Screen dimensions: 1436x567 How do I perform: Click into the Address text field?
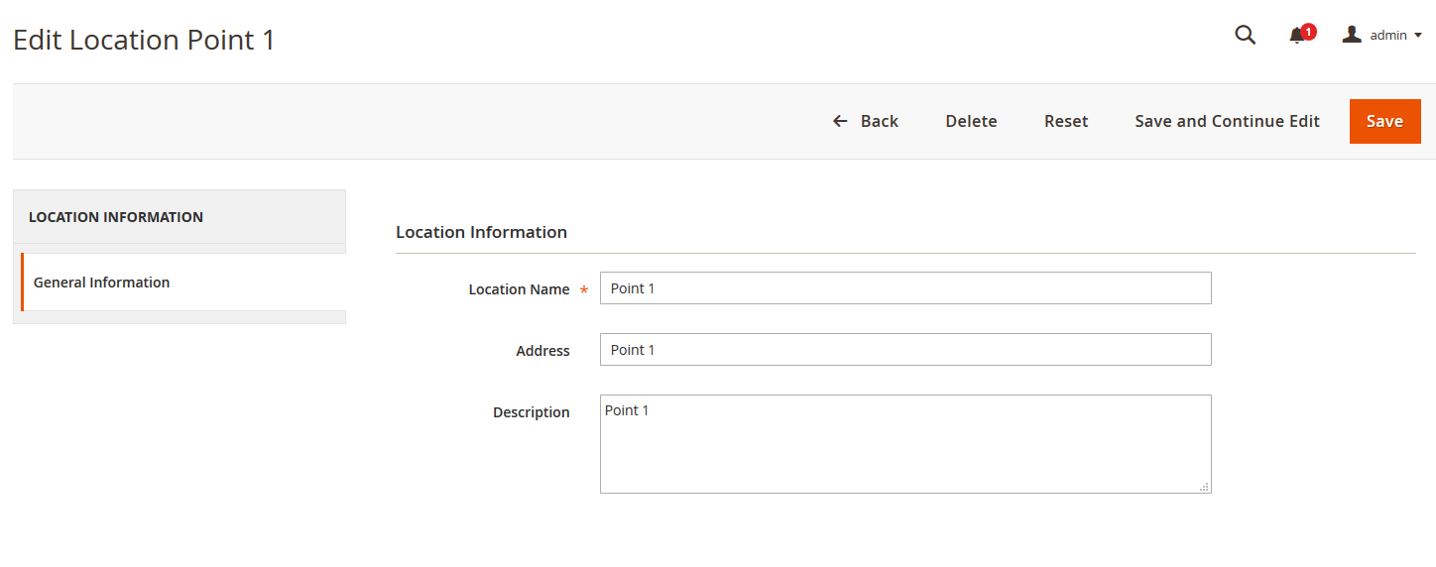[x=905, y=350]
